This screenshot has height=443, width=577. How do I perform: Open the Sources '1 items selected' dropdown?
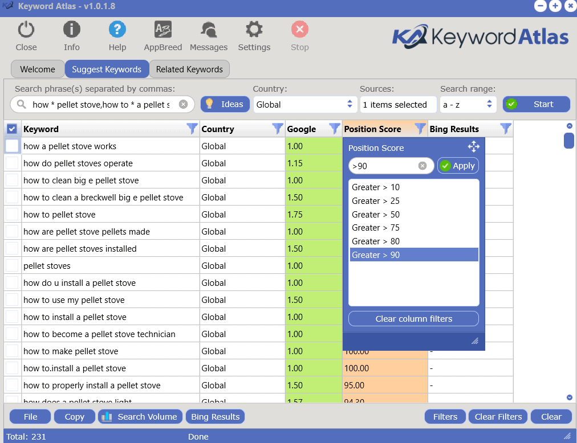click(x=398, y=104)
